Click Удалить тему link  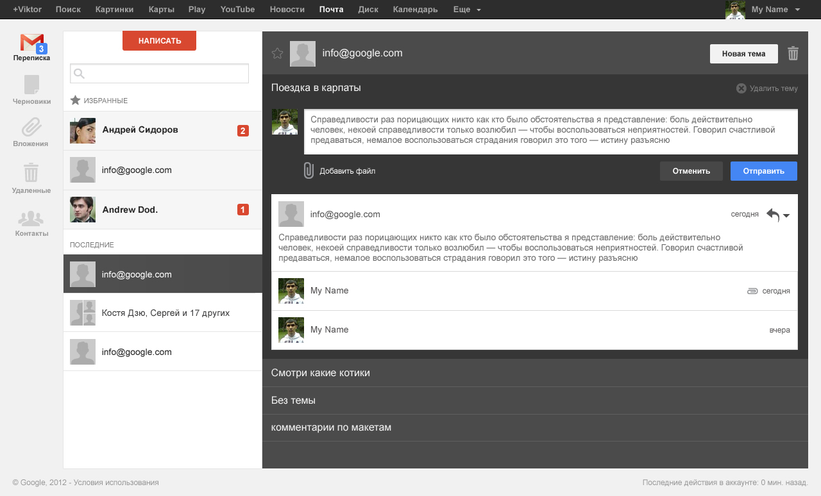click(774, 88)
